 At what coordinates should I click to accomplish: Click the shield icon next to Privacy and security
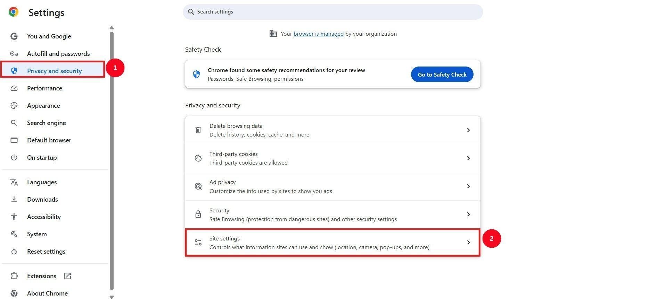point(14,71)
